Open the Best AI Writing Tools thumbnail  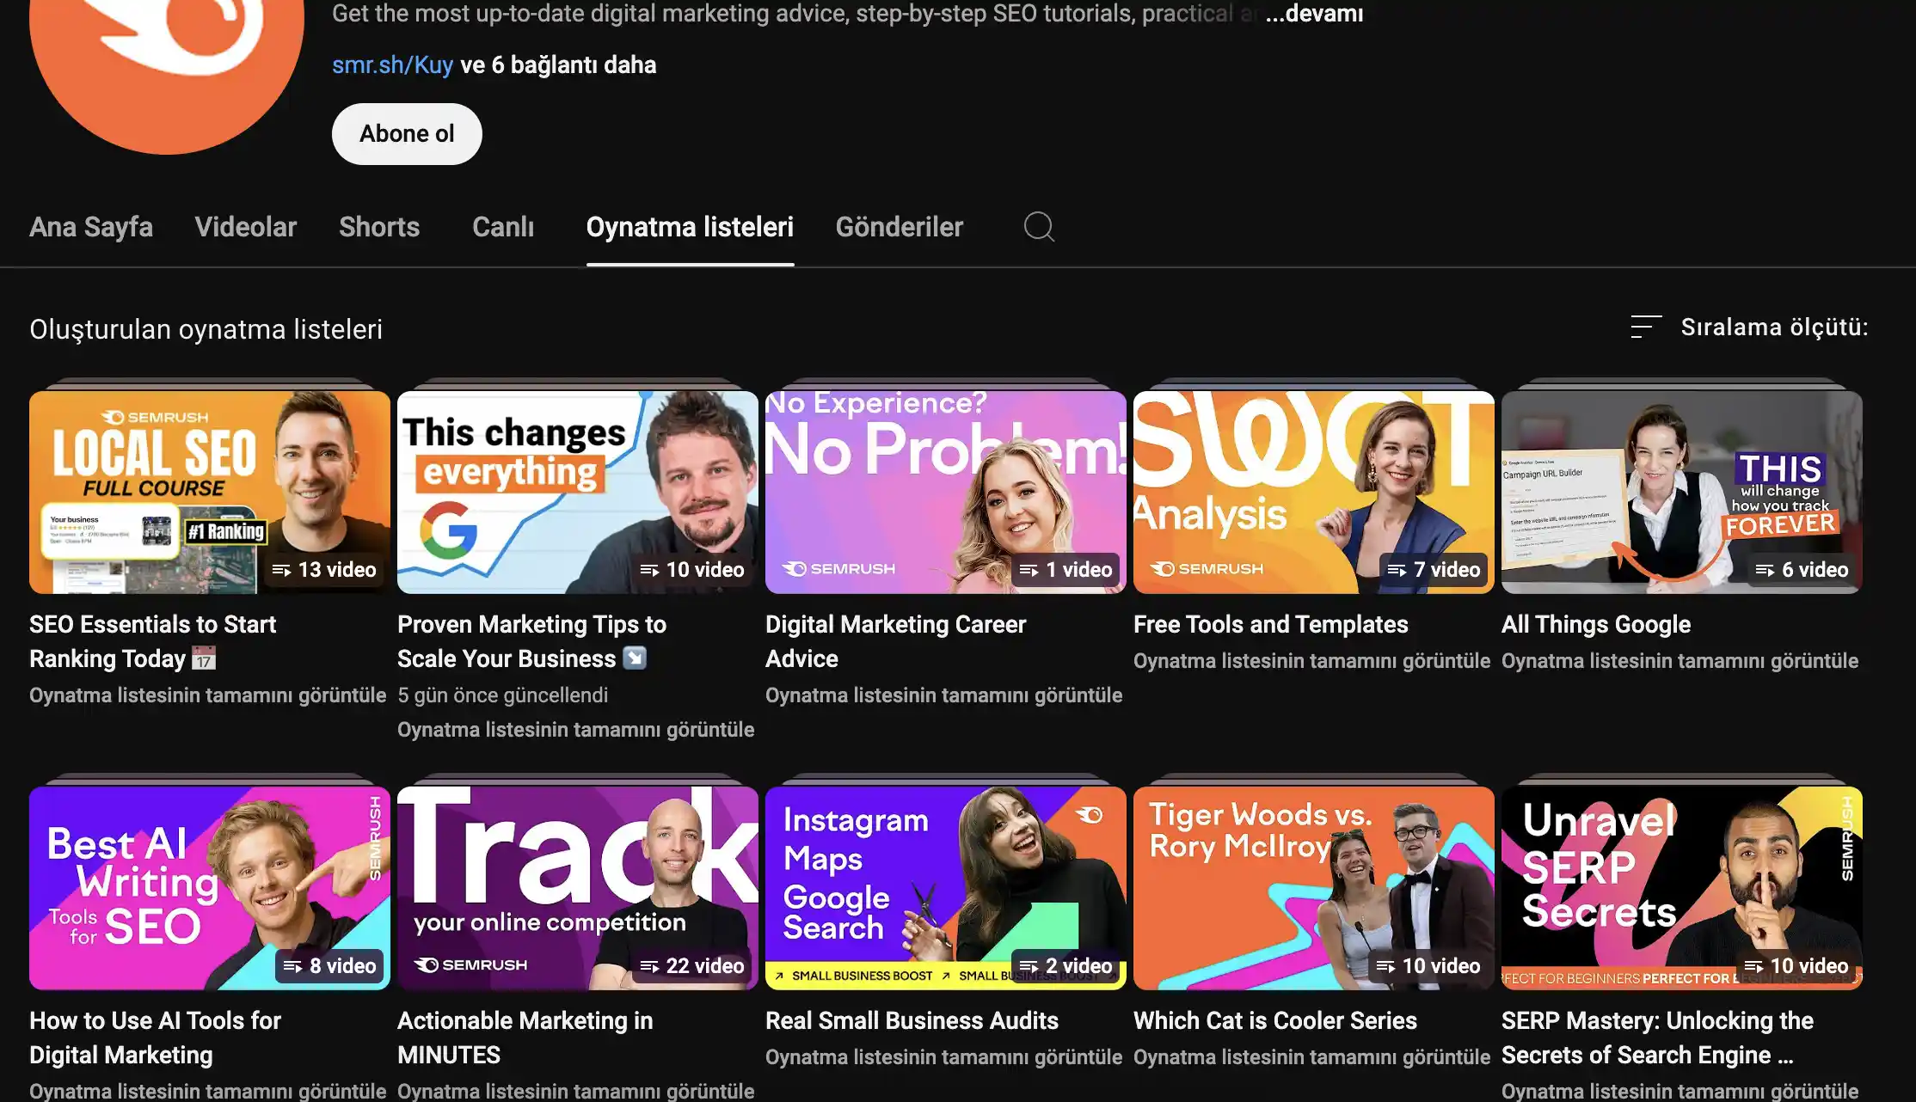210,888
